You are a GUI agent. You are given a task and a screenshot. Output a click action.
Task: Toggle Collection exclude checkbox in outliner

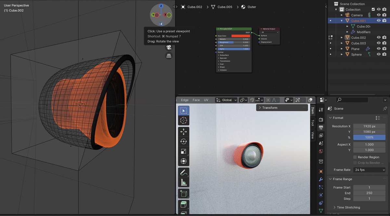[373, 9]
